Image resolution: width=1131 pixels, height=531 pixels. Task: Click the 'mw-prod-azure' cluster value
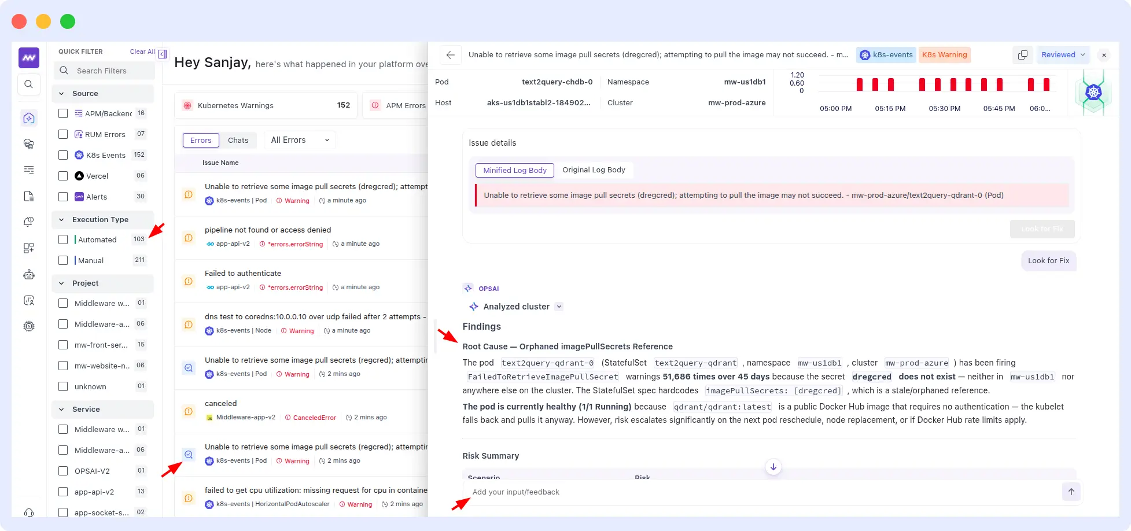coord(736,102)
